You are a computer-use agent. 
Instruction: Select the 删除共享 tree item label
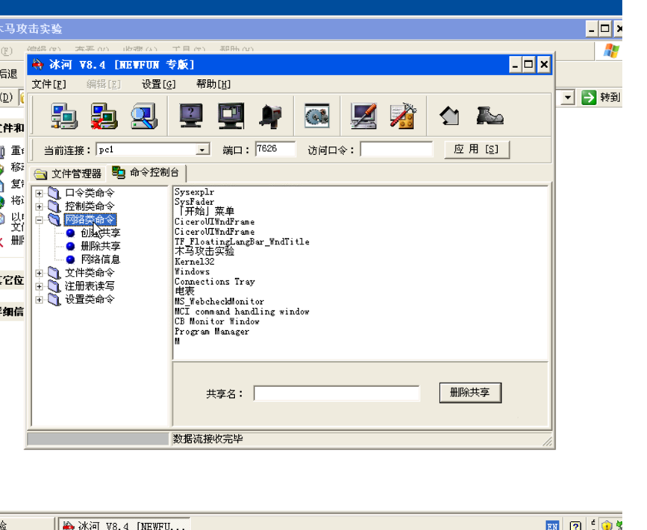[100, 246]
